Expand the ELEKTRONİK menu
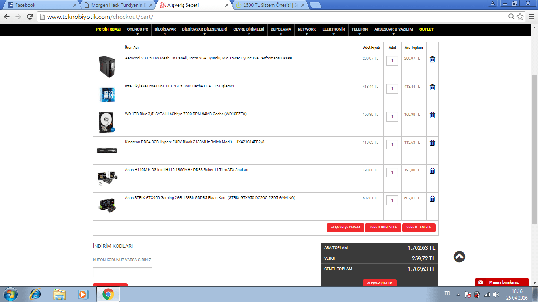 coord(334,30)
